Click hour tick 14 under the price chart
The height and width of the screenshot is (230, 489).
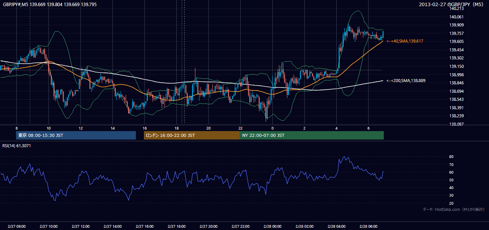click(x=112, y=128)
